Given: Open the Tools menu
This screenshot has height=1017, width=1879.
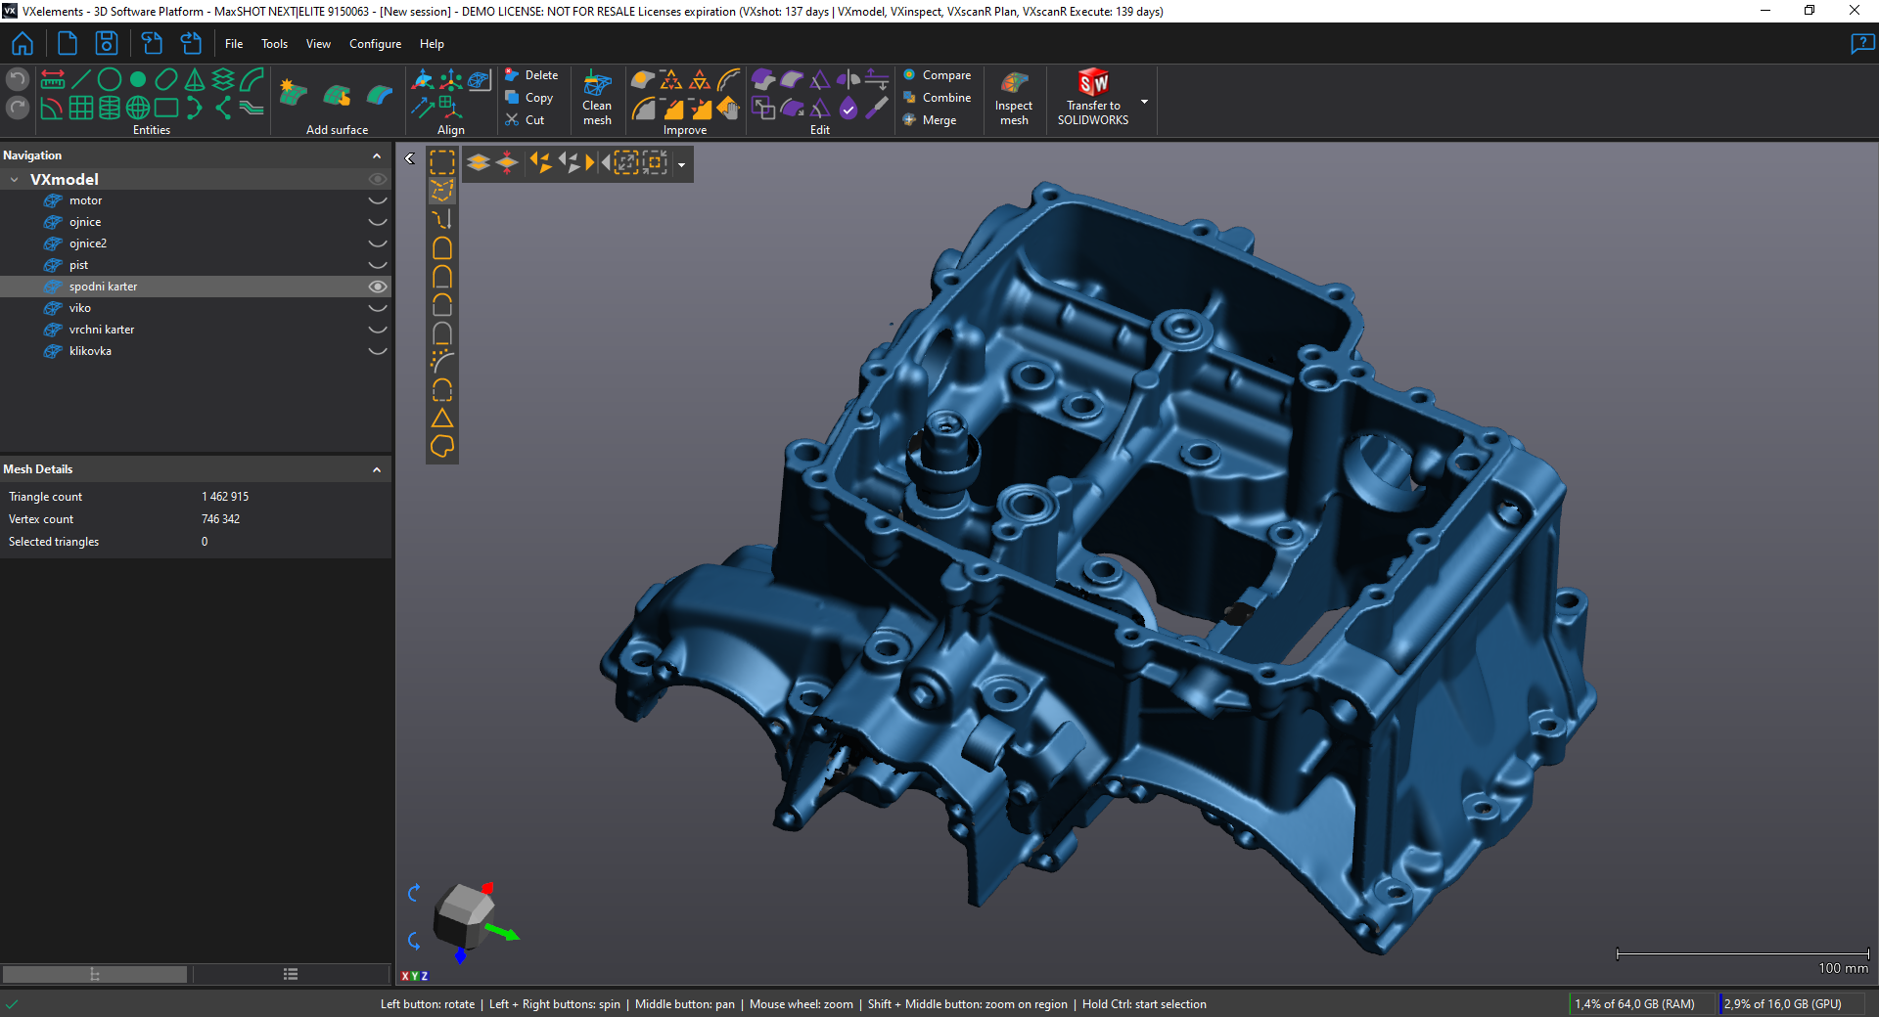Looking at the screenshot, I should 274,44.
